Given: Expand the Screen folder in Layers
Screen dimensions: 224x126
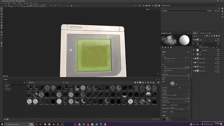Looking at the screenshot, I should pyautogui.click(x=195, y=40).
